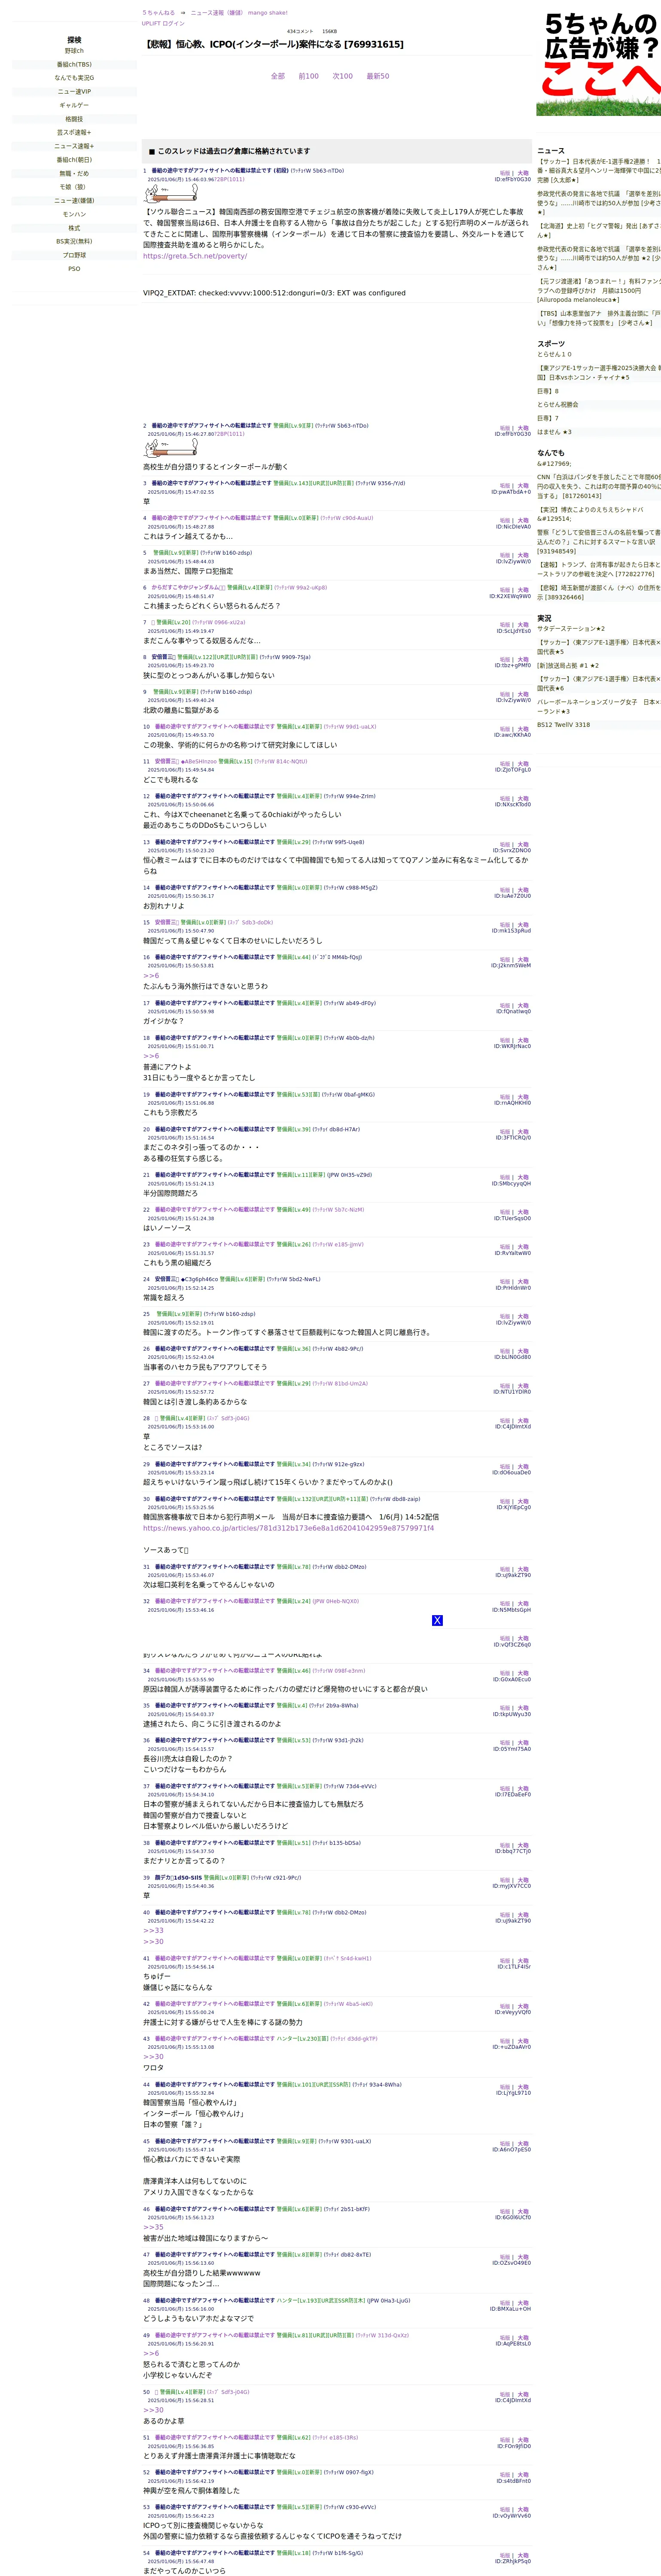Open なんでも実況G board
The width and height of the screenshot is (661, 2576).
[74, 78]
